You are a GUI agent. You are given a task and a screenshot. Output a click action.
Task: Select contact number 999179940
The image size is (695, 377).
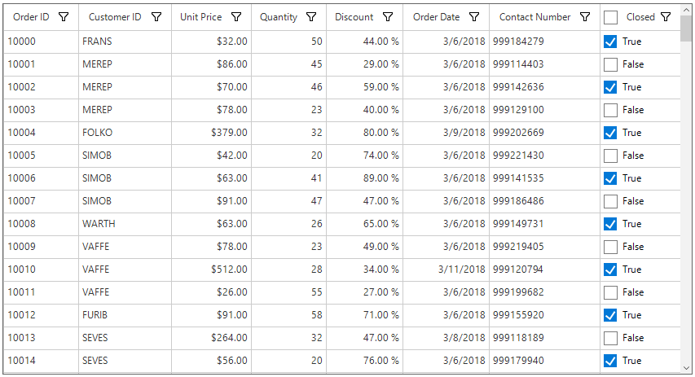[x=545, y=361]
